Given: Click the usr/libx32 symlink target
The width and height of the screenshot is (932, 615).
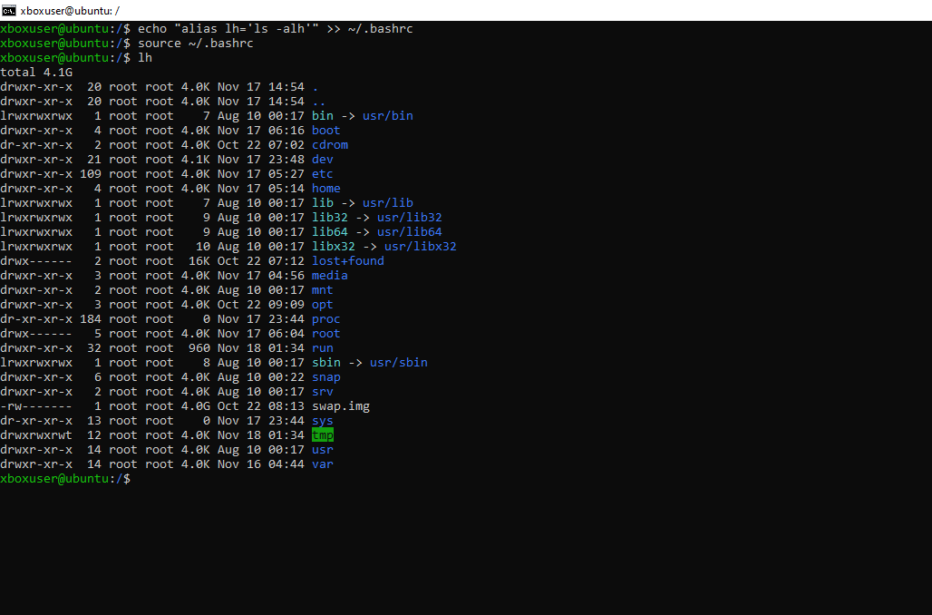Looking at the screenshot, I should (420, 247).
